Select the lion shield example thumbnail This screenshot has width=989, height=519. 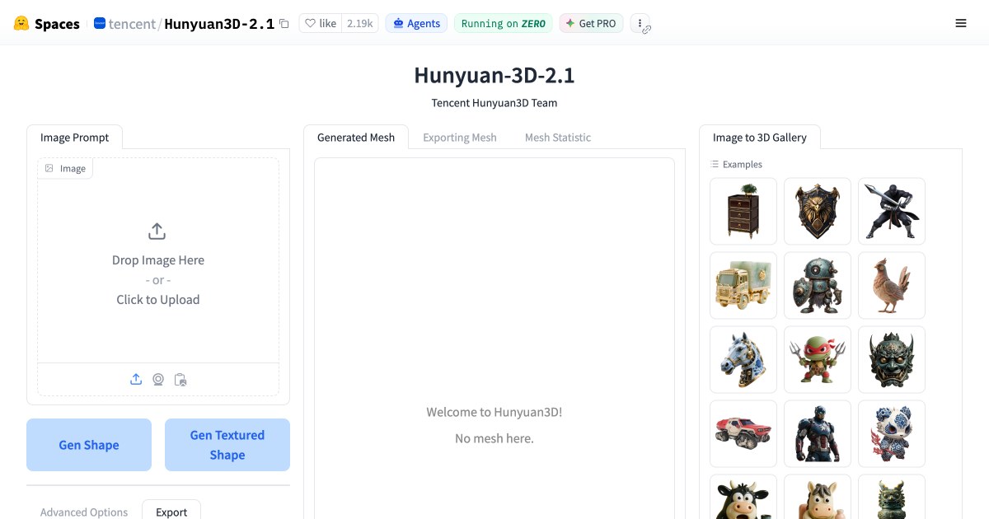[x=818, y=212]
